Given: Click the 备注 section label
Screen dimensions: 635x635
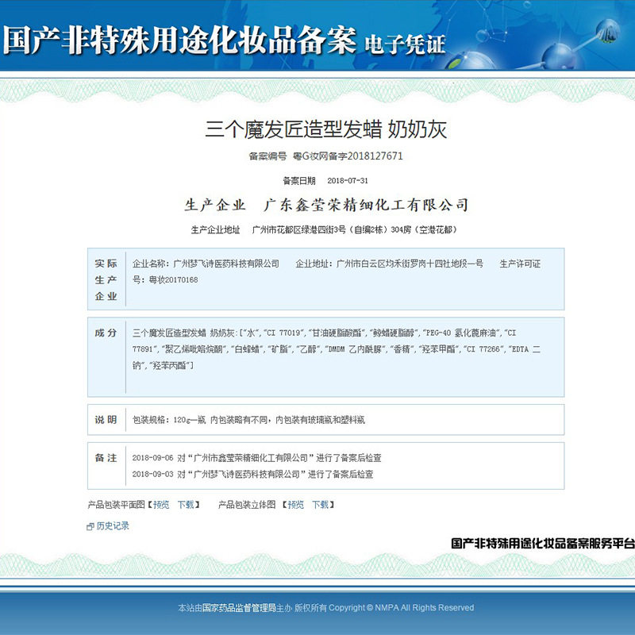Looking at the screenshot, I should pos(106,458).
